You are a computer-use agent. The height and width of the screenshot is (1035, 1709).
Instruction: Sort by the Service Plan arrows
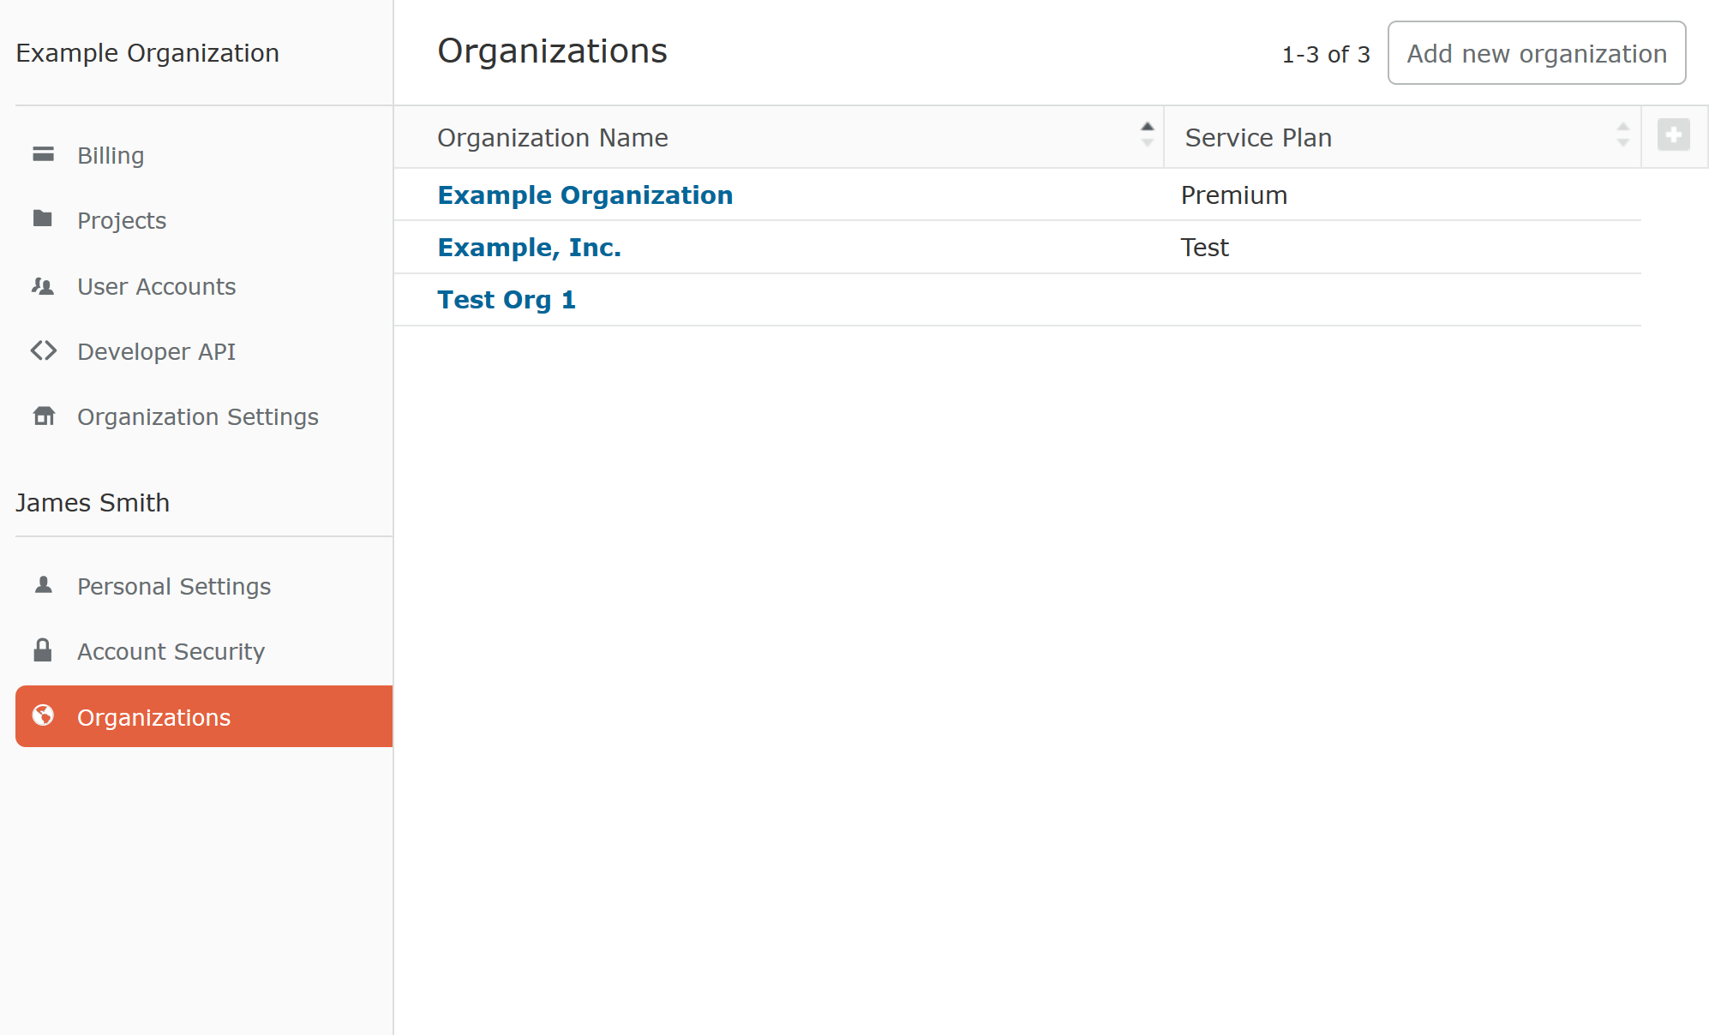(1622, 135)
